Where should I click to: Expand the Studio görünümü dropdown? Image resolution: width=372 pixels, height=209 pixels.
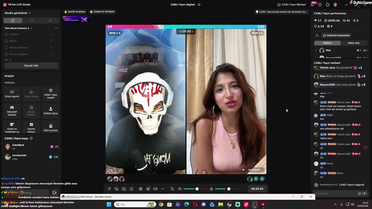tap(18, 13)
